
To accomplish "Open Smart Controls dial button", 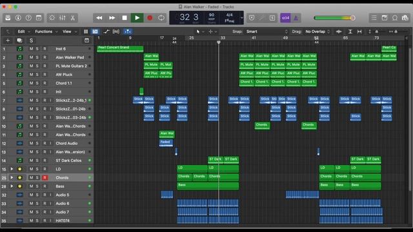I will coord(52,18).
